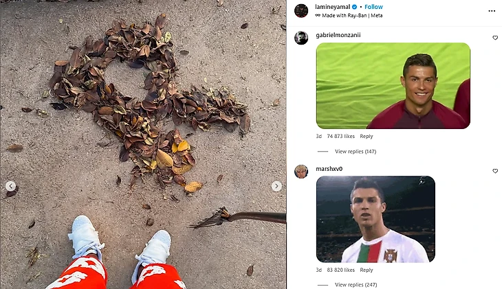Expand View replies (247)

point(356,284)
